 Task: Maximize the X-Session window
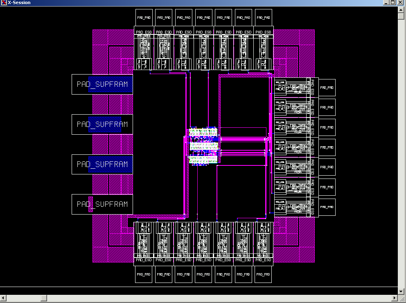tap(392, 2)
